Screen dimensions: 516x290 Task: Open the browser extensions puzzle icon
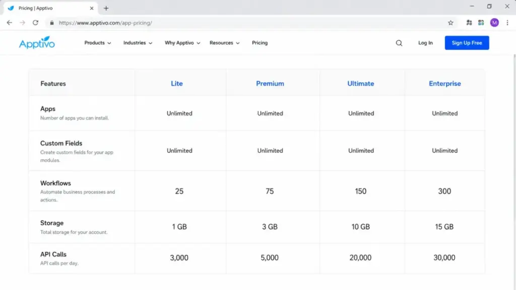(x=469, y=23)
